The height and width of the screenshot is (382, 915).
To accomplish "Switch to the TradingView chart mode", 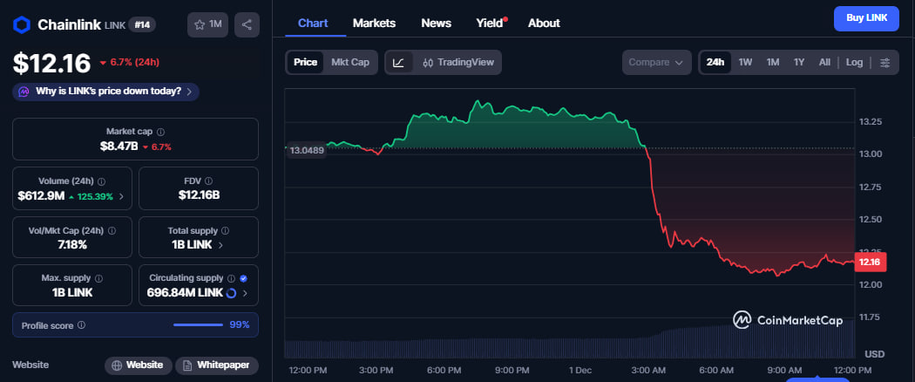I will (458, 63).
